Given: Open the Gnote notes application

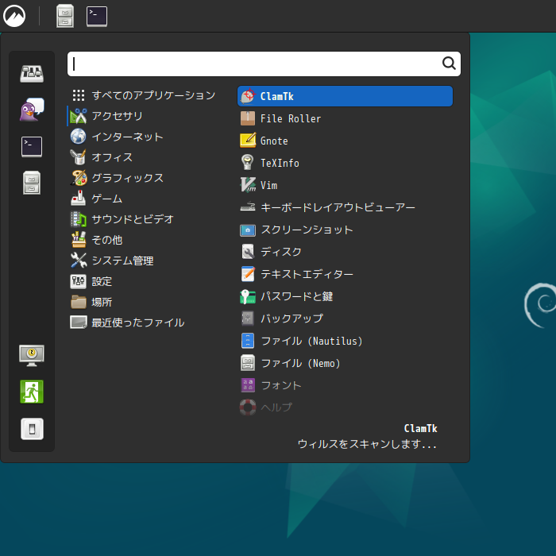Looking at the screenshot, I should click(274, 141).
